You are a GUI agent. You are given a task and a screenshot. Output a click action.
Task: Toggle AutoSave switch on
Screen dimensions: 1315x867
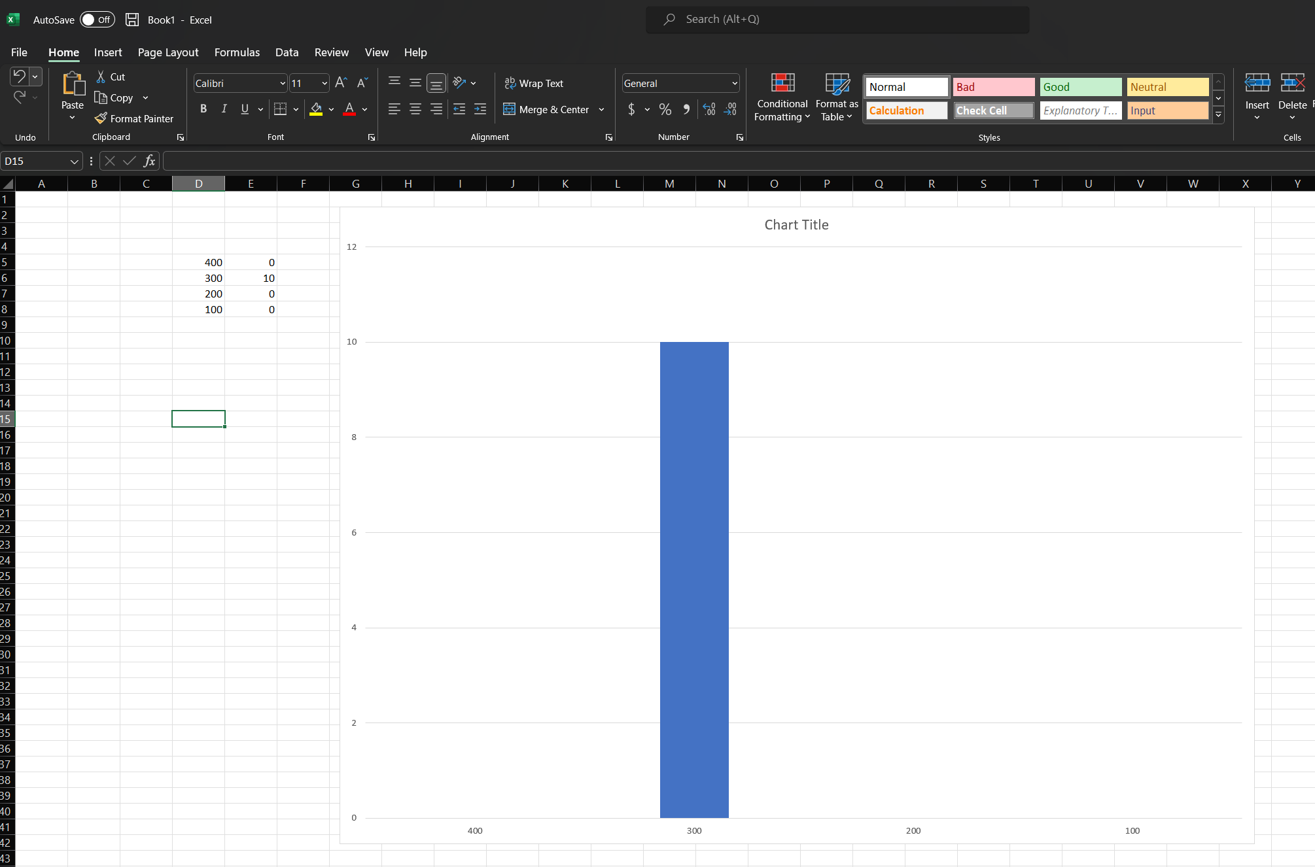[97, 20]
